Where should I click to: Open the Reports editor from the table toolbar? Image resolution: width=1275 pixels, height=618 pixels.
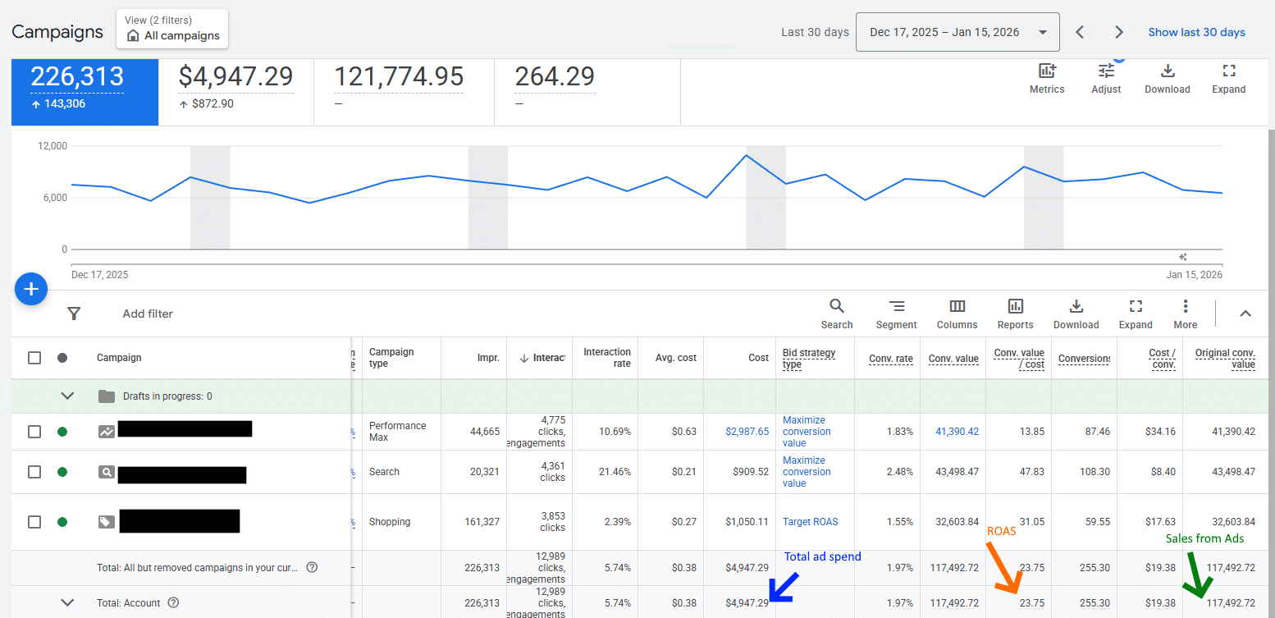coord(1015,314)
